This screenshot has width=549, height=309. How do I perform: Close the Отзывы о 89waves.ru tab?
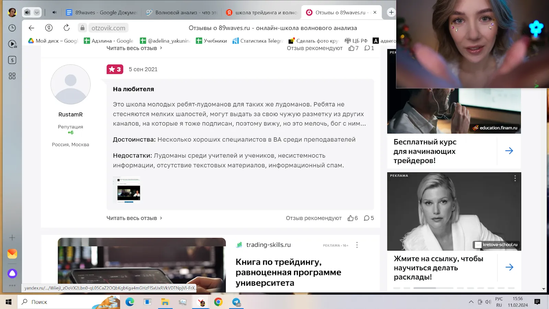coord(375,12)
